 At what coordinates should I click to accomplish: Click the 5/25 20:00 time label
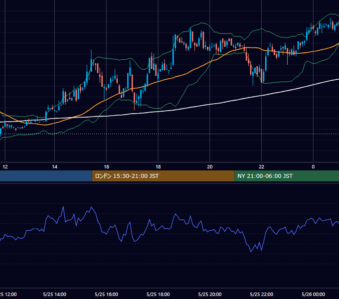pyautogui.click(x=210, y=294)
